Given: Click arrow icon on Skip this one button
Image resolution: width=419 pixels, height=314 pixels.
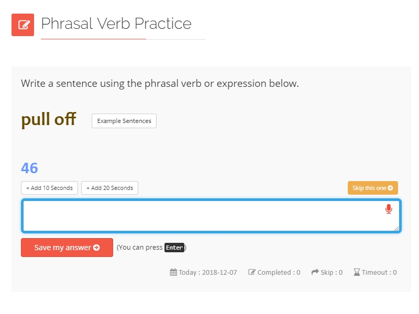Looking at the screenshot, I should tap(390, 188).
